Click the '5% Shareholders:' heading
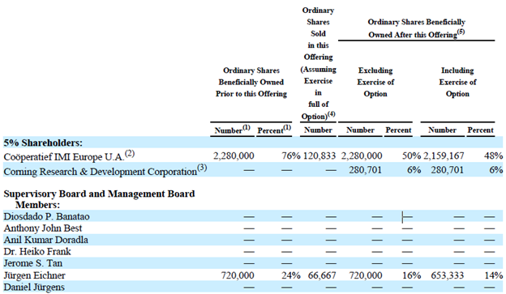The width and height of the screenshot is (506, 294). [43, 143]
